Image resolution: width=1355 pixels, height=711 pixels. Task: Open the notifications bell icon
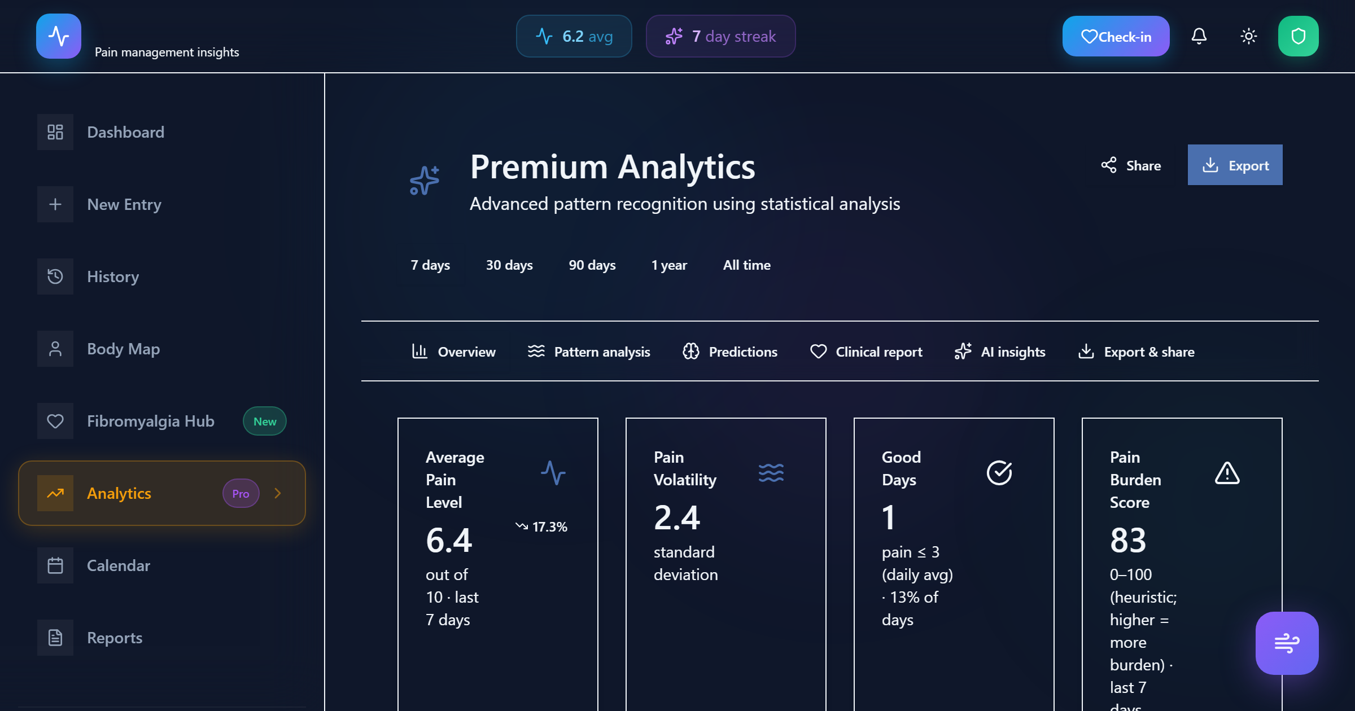(1199, 36)
